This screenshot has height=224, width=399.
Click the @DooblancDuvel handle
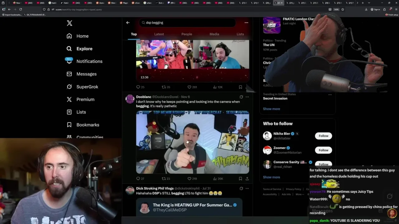165,97
